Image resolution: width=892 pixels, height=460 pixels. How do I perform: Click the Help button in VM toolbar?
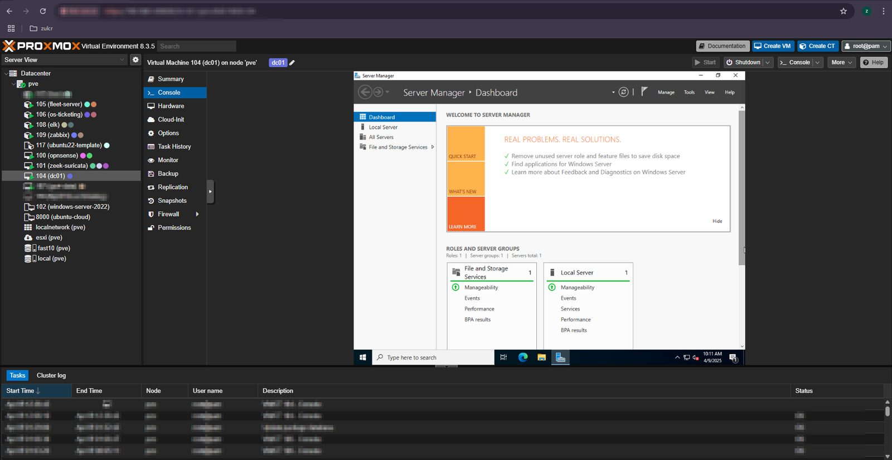[874, 62]
